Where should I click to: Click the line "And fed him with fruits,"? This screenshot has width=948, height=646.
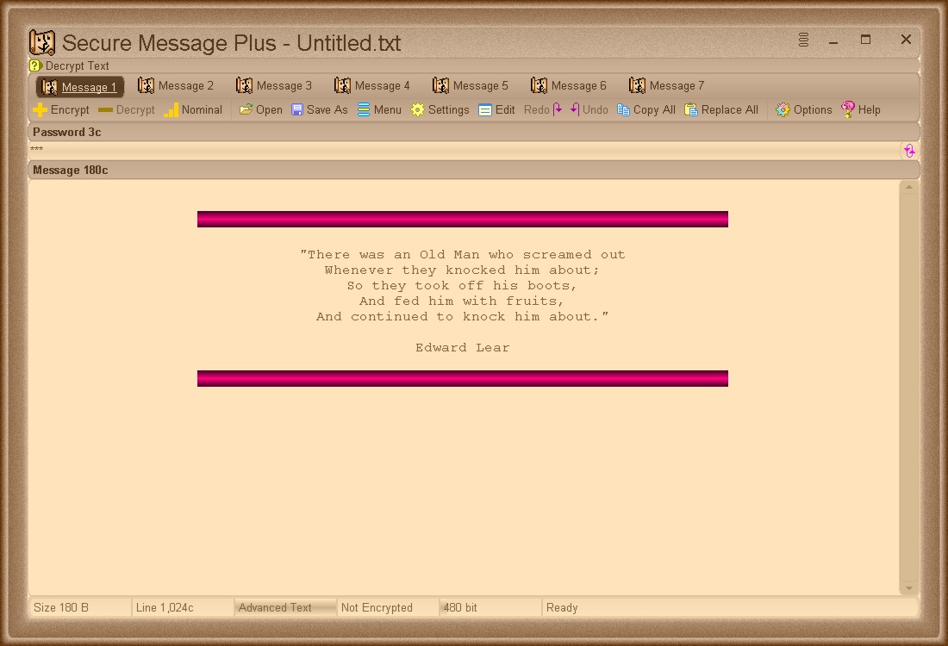pos(463,301)
